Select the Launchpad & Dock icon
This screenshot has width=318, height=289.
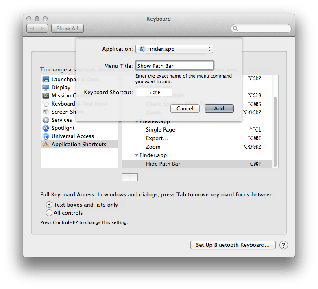(x=46, y=79)
